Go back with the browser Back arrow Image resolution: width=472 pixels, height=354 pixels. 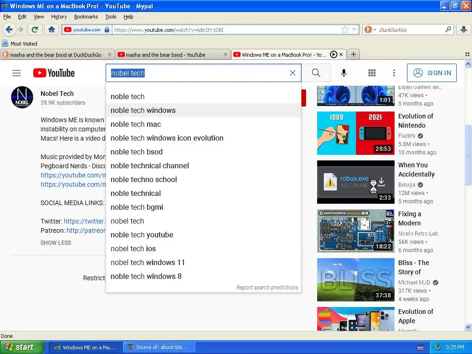pos(9,29)
